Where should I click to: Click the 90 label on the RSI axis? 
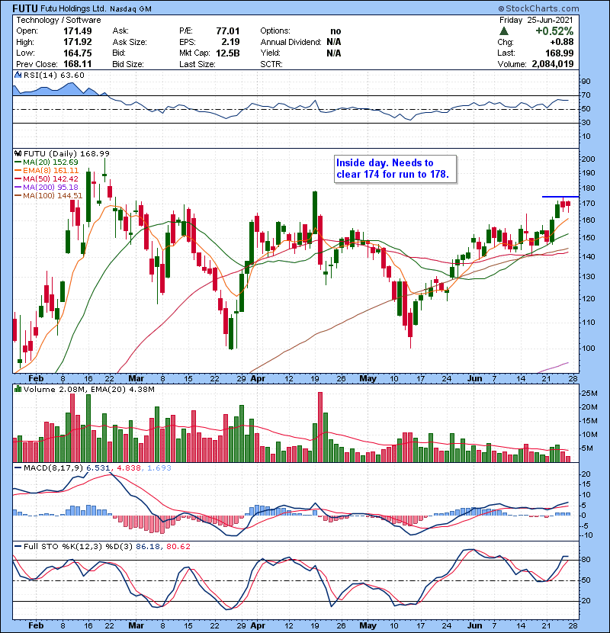[x=586, y=81]
